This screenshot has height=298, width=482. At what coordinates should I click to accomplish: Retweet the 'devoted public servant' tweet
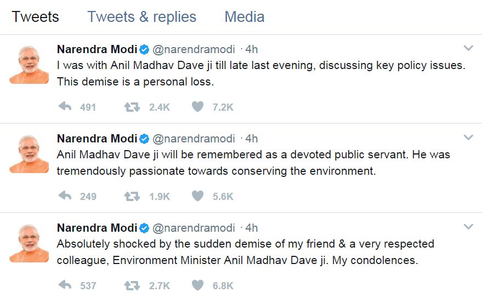tap(132, 196)
